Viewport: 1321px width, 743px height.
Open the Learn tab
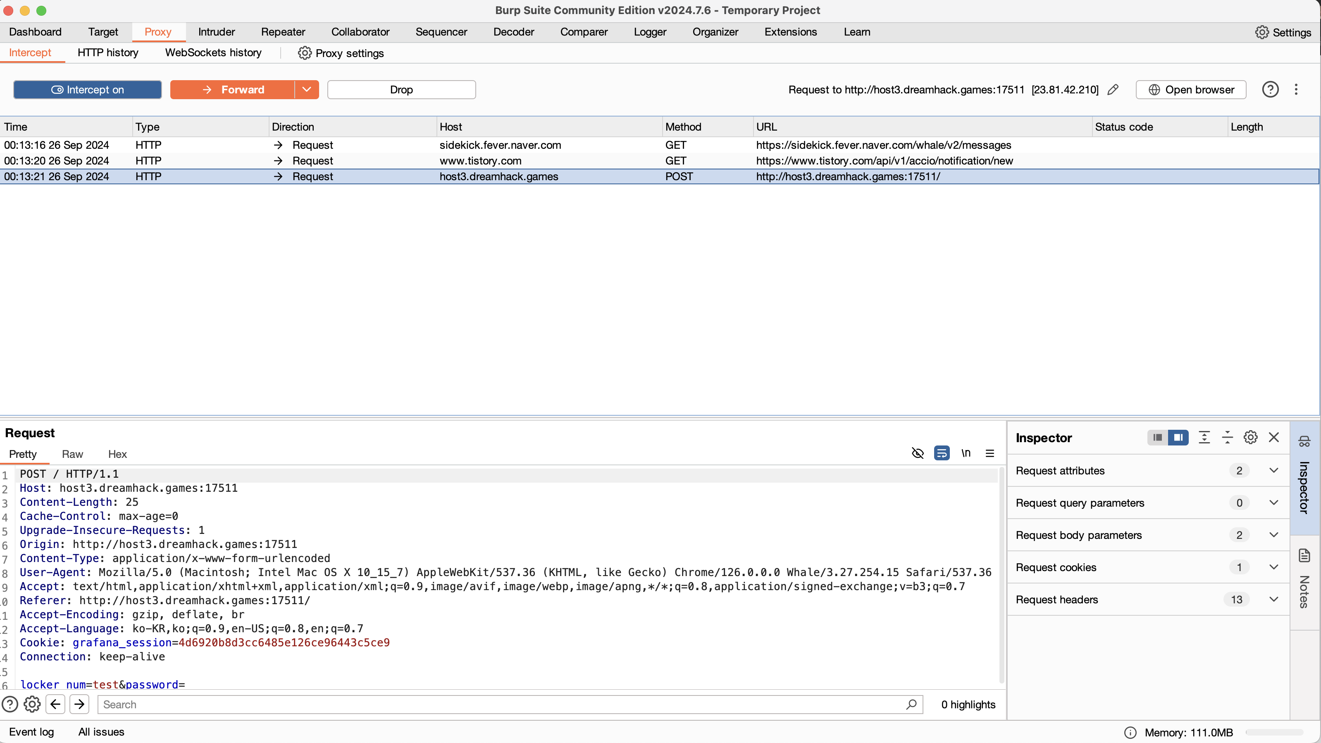pos(857,32)
